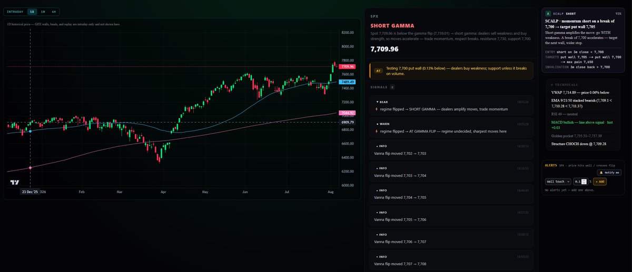This screenshot has width=632, height=272.
Task: Click the 7709.96 current price label
Action: (347, 67)
